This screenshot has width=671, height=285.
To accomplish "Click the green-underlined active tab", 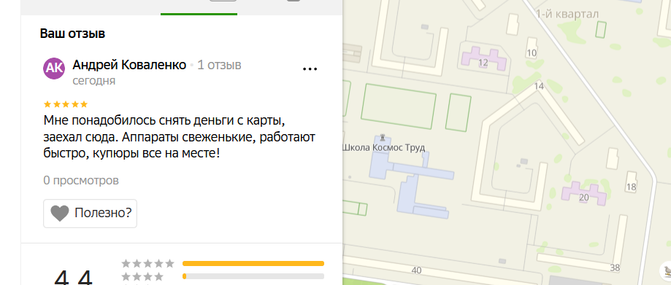I will [x=199, y=8].
